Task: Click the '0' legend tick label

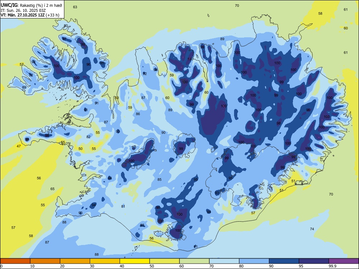Action: click(x=1, y=266)
